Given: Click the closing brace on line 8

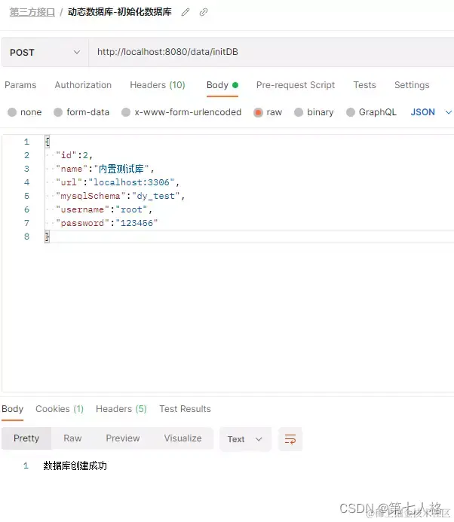Looking at the screenshot, I should click(47, 237).
